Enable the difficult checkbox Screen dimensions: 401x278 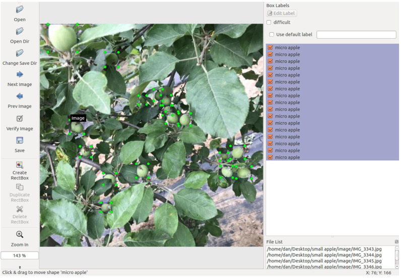pyautogui.click(x=269, y=23)
